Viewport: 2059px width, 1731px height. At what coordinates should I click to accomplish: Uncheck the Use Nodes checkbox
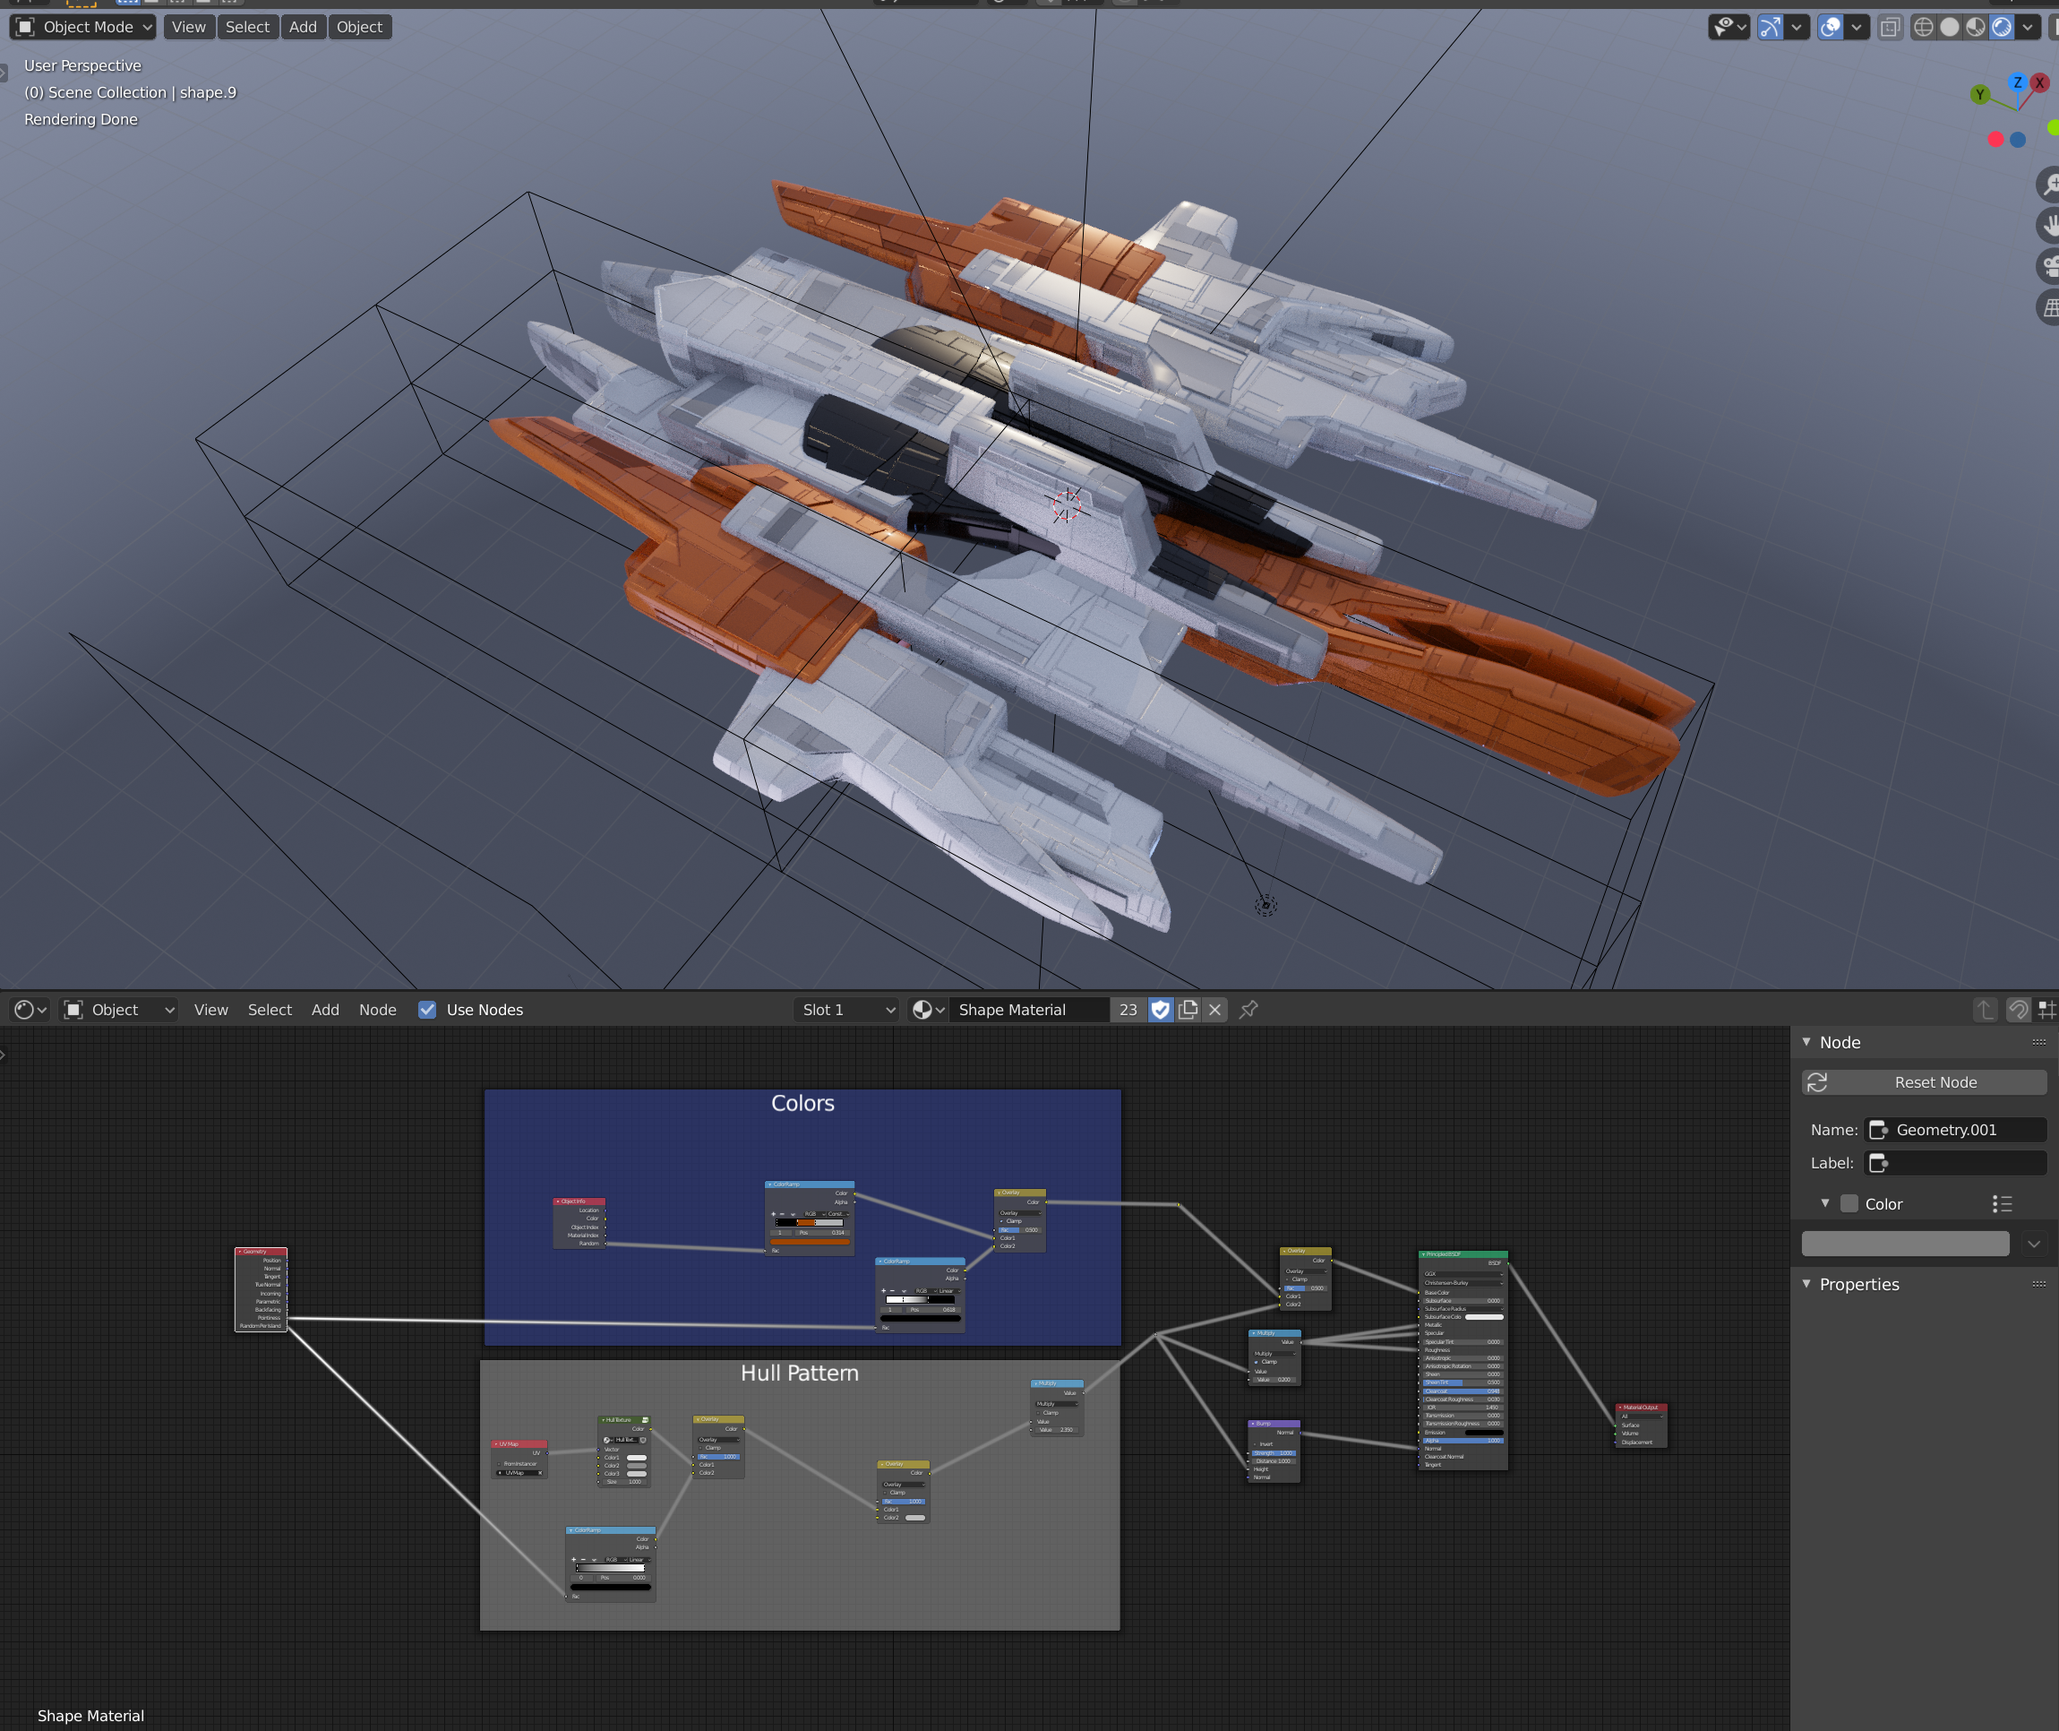428,1010
